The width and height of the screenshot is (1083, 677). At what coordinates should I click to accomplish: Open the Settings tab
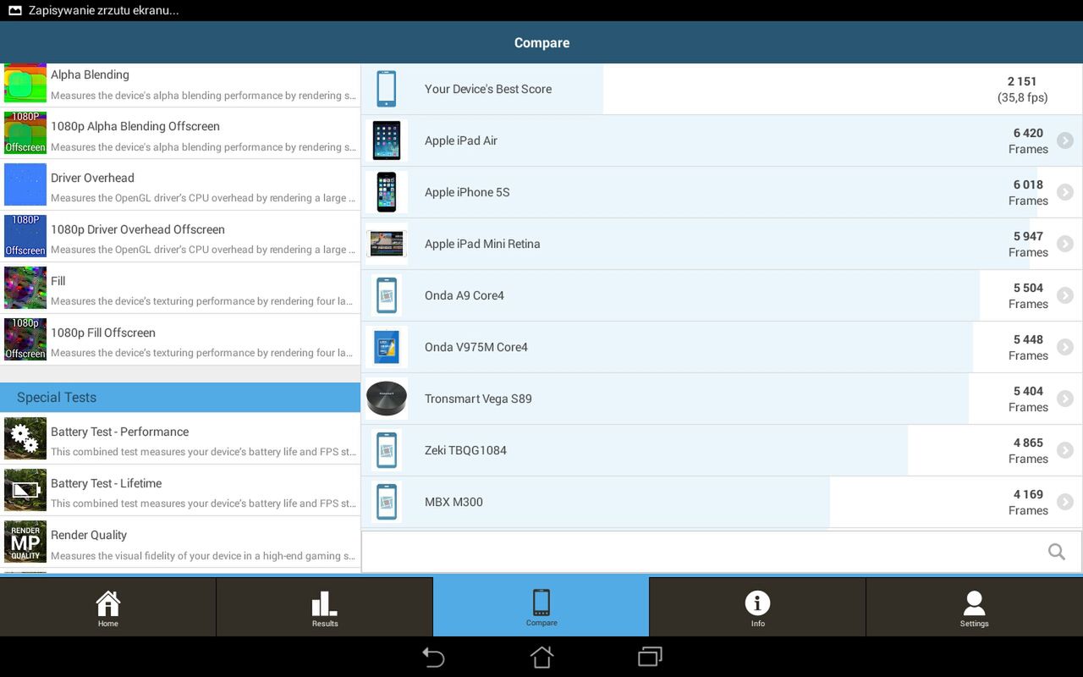point(975,607)
